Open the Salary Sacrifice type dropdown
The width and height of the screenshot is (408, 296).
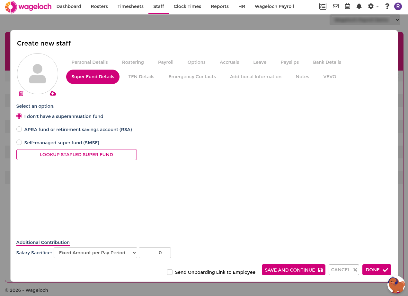pos(95,253)
